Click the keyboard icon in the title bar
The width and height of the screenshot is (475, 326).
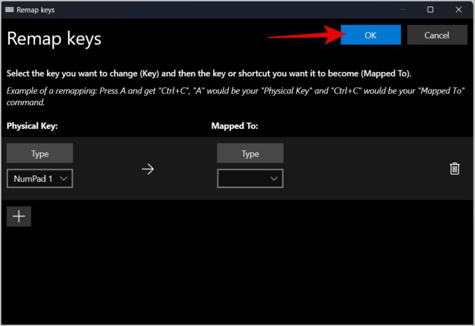(x=9, y=10)
